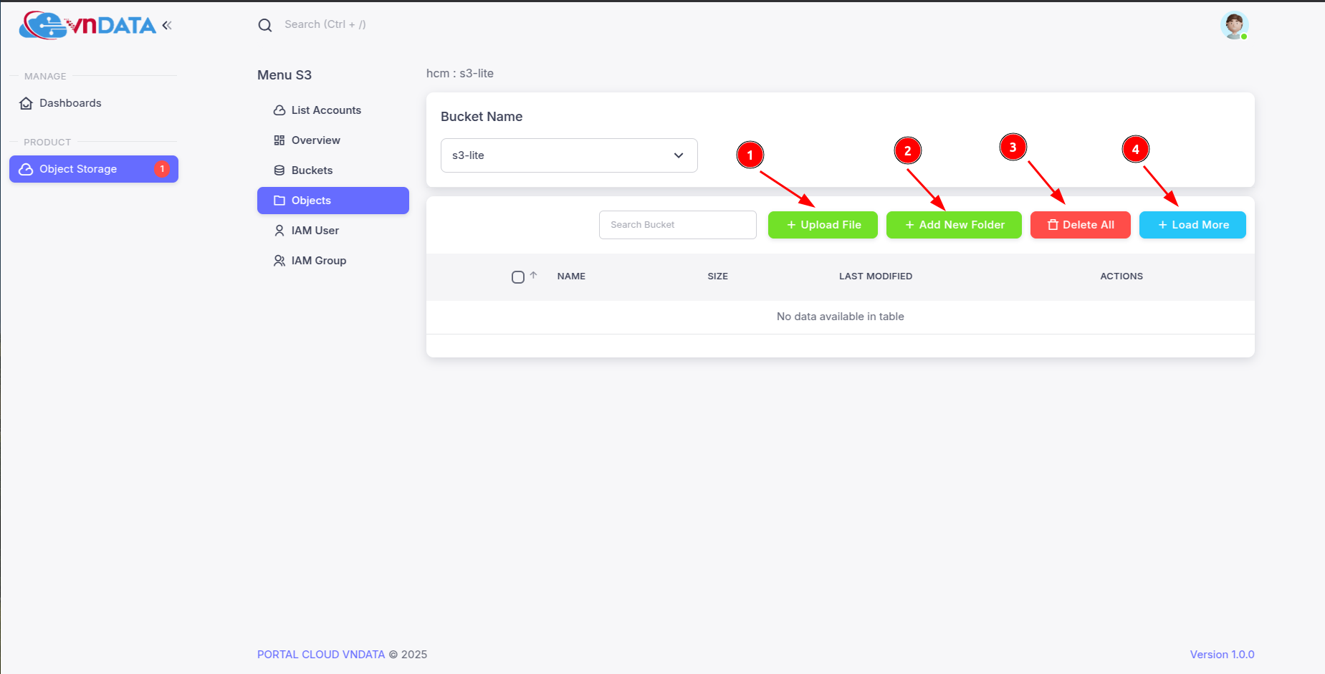This screenshot has height=674, width=1325.
Task: Open the user avatar menu
Action: tap(1234, 26)
